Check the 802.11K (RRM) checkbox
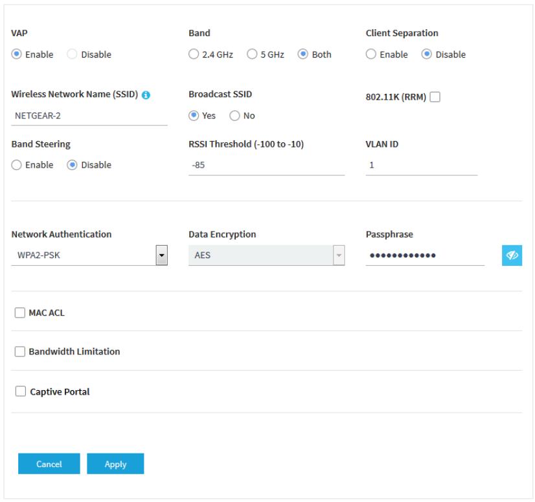Screen dimensions: 535x502 point(435,97)
